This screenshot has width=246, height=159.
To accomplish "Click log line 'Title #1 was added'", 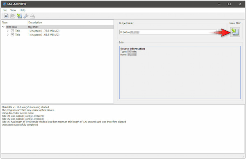I will click(x=23, y=116).
